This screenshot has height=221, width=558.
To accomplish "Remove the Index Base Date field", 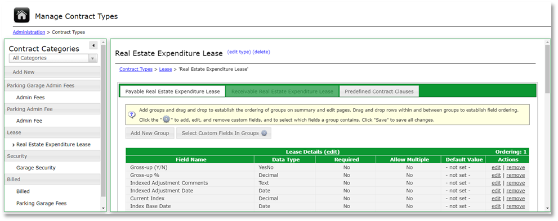I will point(516,206).
